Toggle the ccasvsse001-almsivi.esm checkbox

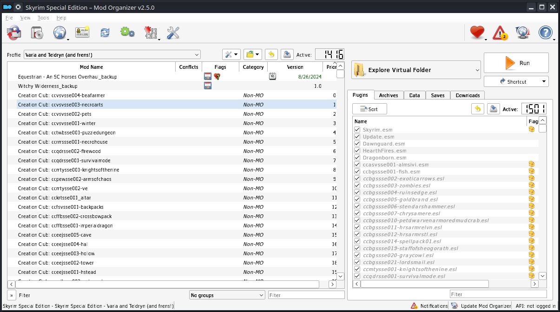pos(357,165)
